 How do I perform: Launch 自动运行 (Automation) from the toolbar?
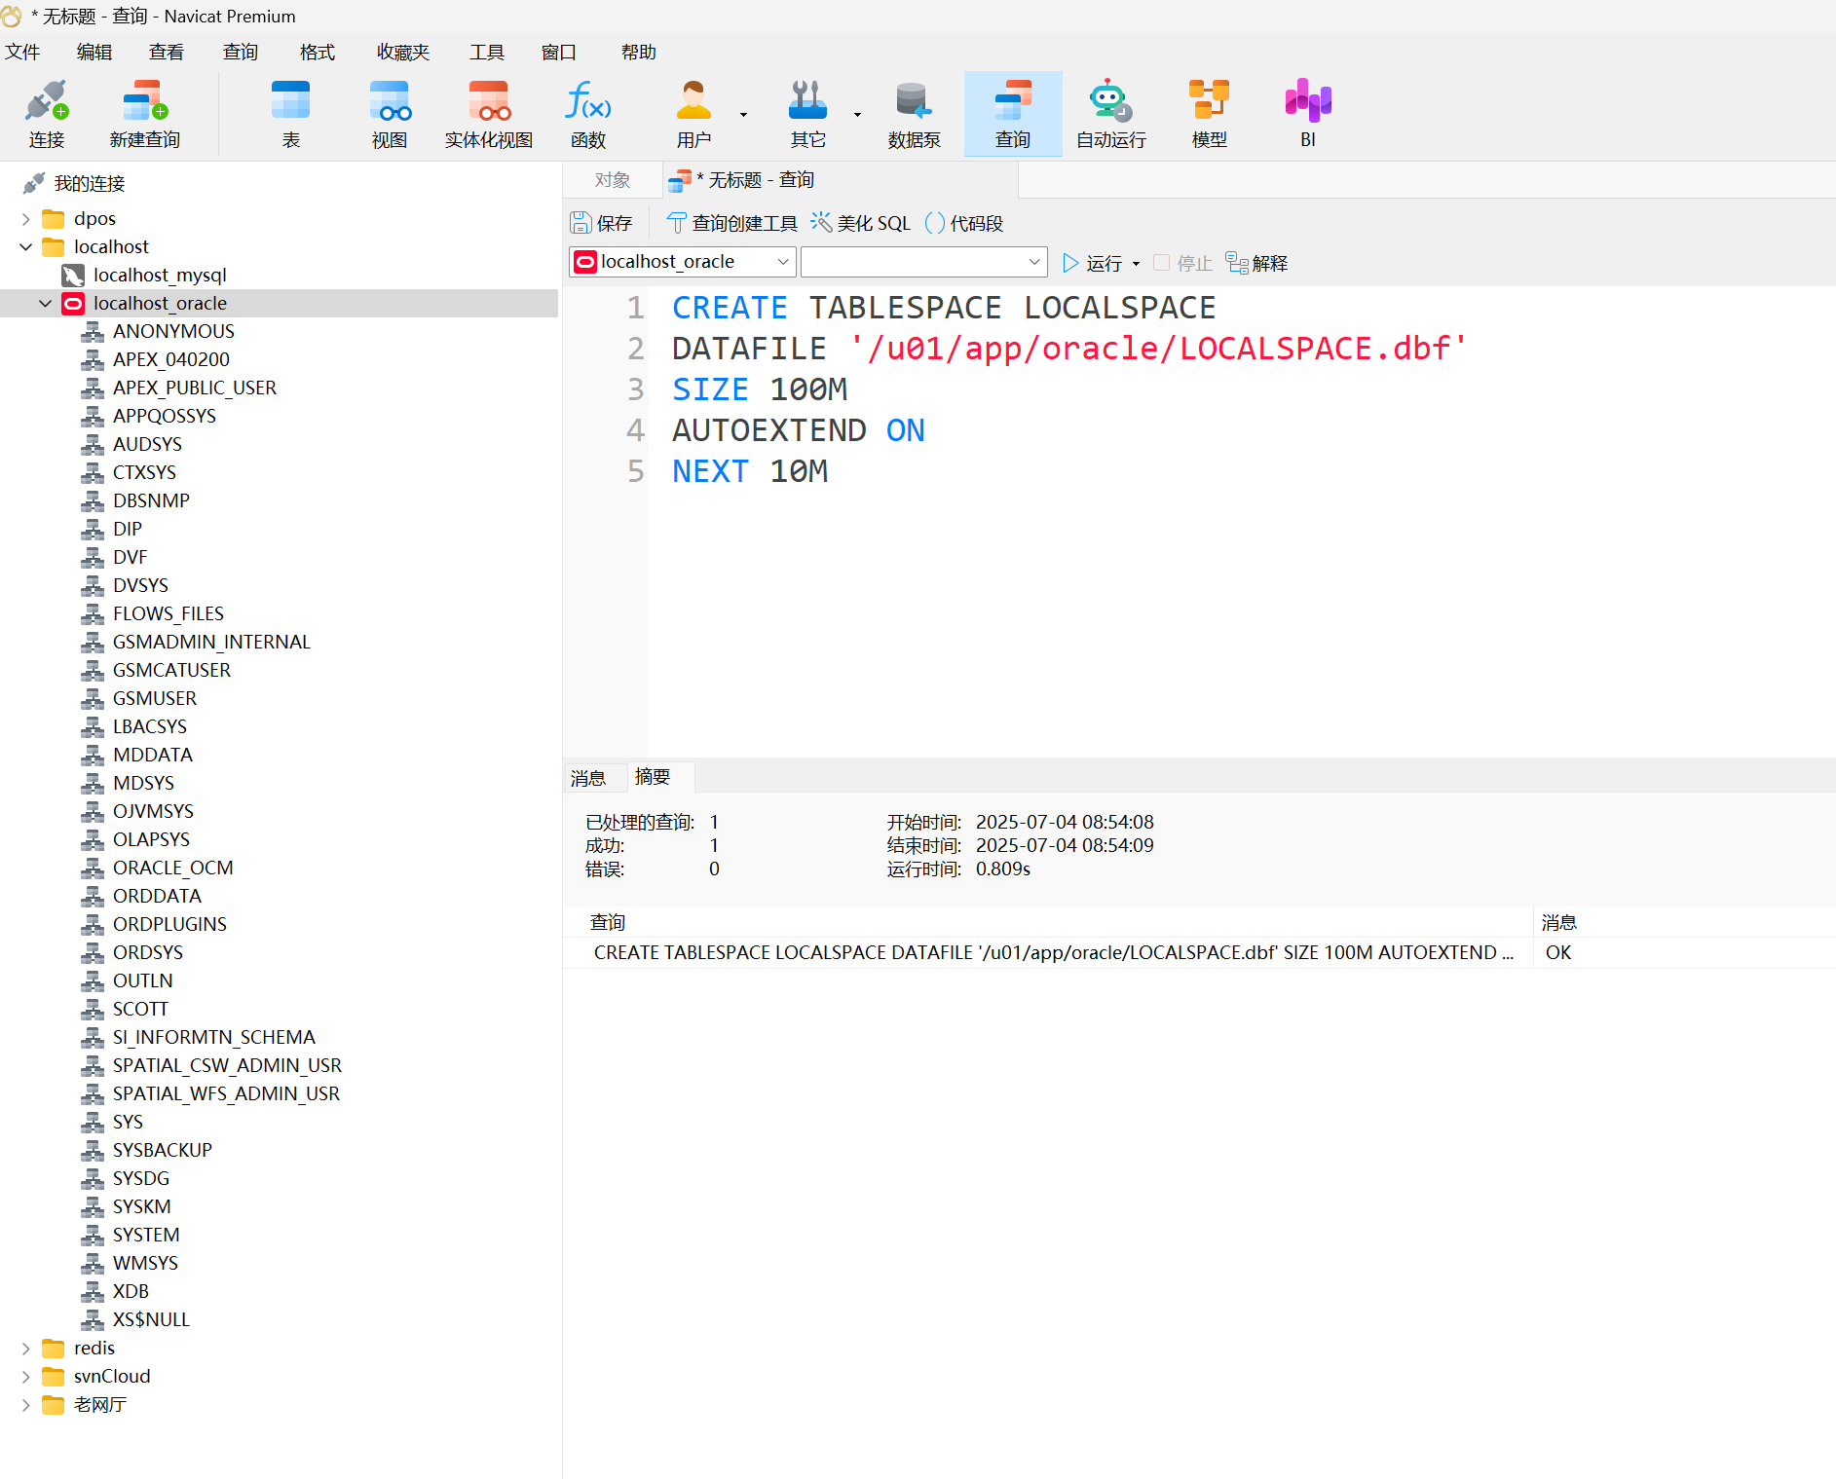point(1110,114)
